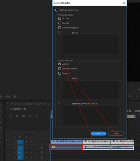Hide track V2 with eye icon
The height and width of the screenshot is (161, 140).
31,137
